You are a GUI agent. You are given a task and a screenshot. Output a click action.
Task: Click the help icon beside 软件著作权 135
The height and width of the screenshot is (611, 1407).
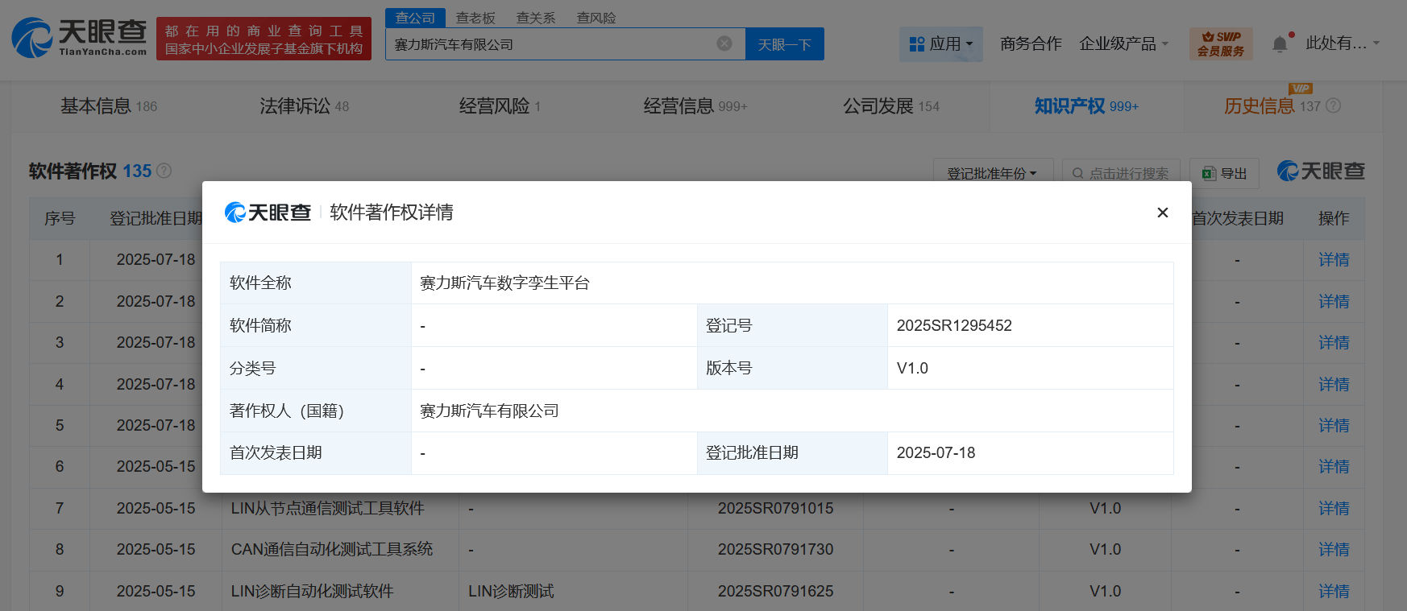click(x=164, y=171)
